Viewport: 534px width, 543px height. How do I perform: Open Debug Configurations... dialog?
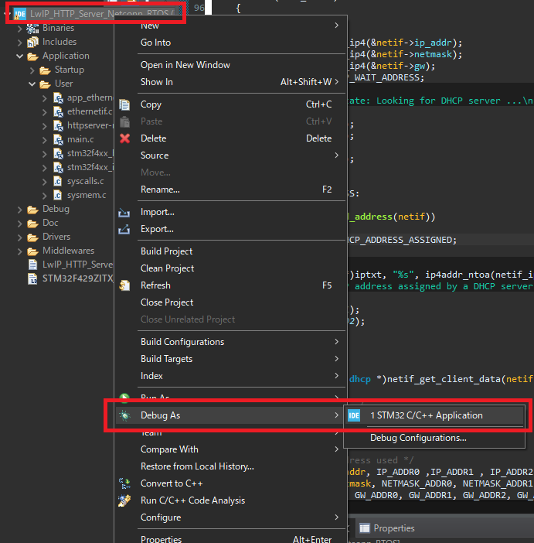434,438
